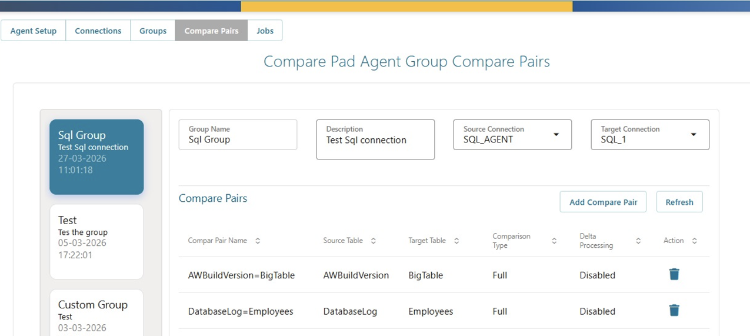The width and height of the screenshot is (750, 336).
Task: Click the Employees target table cell
Action: (431, 311)
